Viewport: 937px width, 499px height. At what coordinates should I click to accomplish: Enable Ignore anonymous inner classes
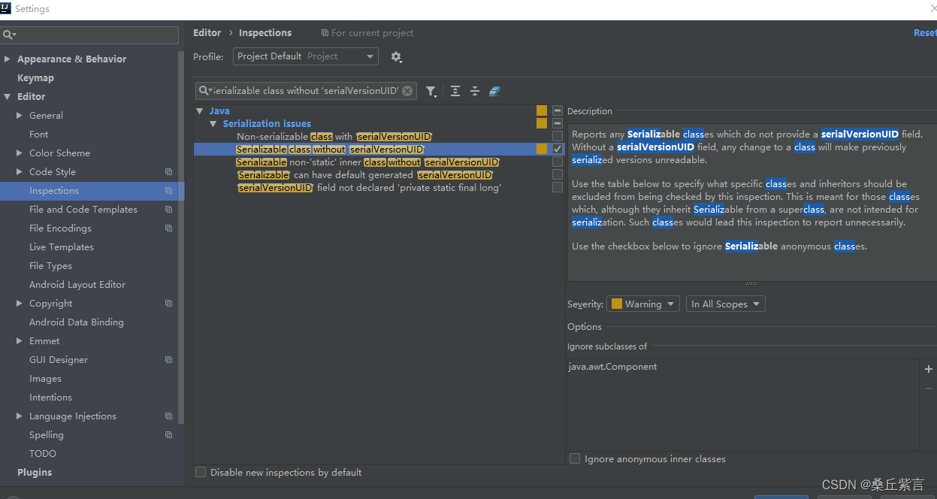coord(575,458)
